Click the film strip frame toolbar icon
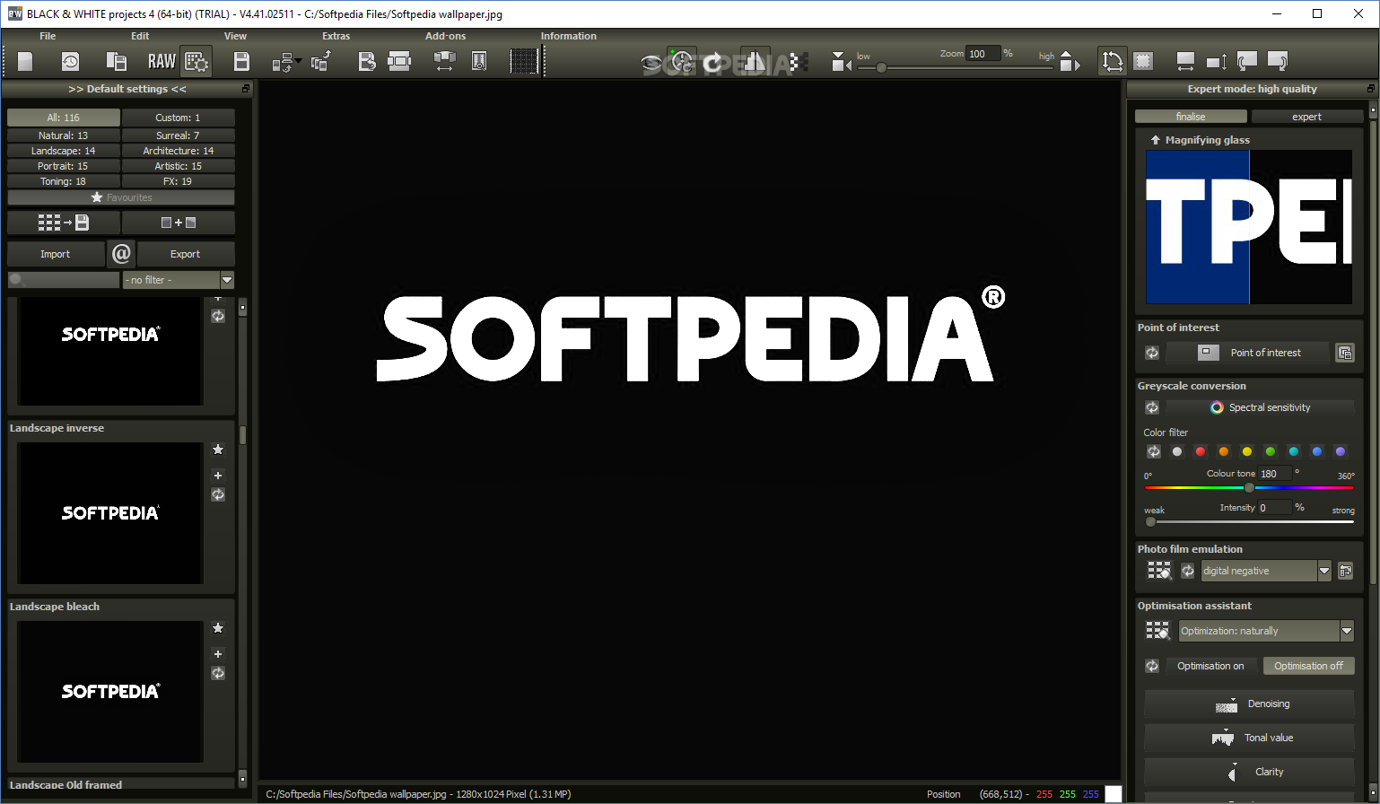 click(399, 61)
